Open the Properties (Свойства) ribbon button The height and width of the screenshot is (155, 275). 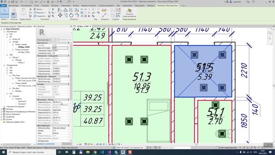(x=13, y=15)
